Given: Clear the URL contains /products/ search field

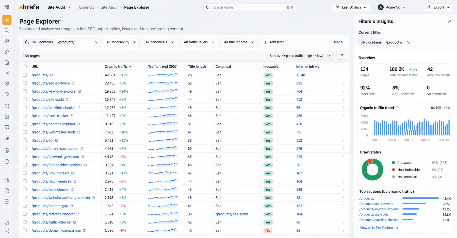Looking at the screenshot, I should tap(96, 42).
